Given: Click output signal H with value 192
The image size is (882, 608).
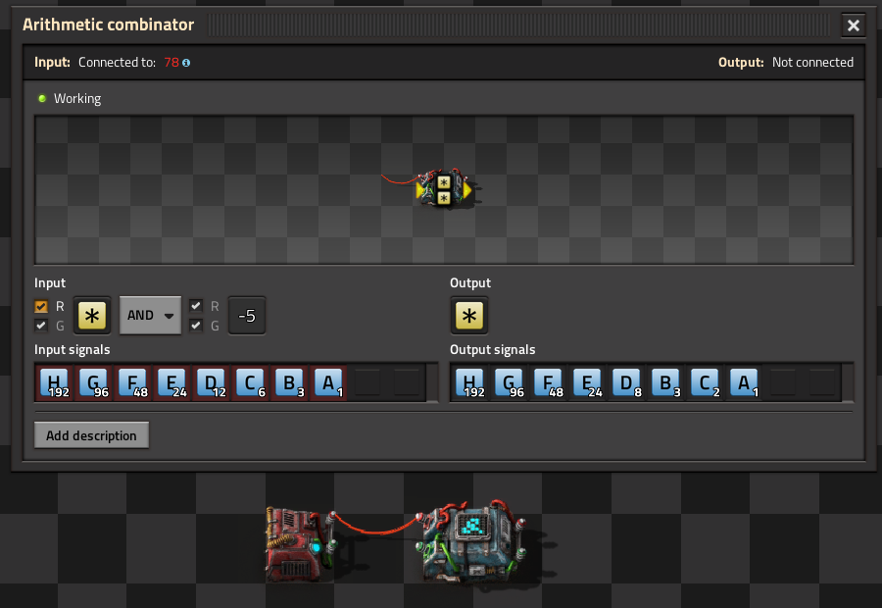Looking at the screenshot, I should tap(470, 382).
